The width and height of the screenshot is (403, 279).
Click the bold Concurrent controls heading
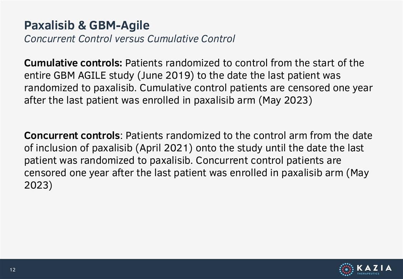tap(72, 135)
